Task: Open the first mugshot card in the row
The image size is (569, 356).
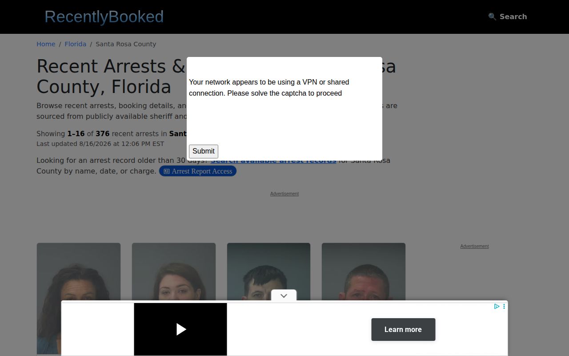Action: coord(79,299)
